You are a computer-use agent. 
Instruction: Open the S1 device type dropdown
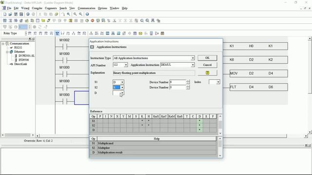[122, 82]
